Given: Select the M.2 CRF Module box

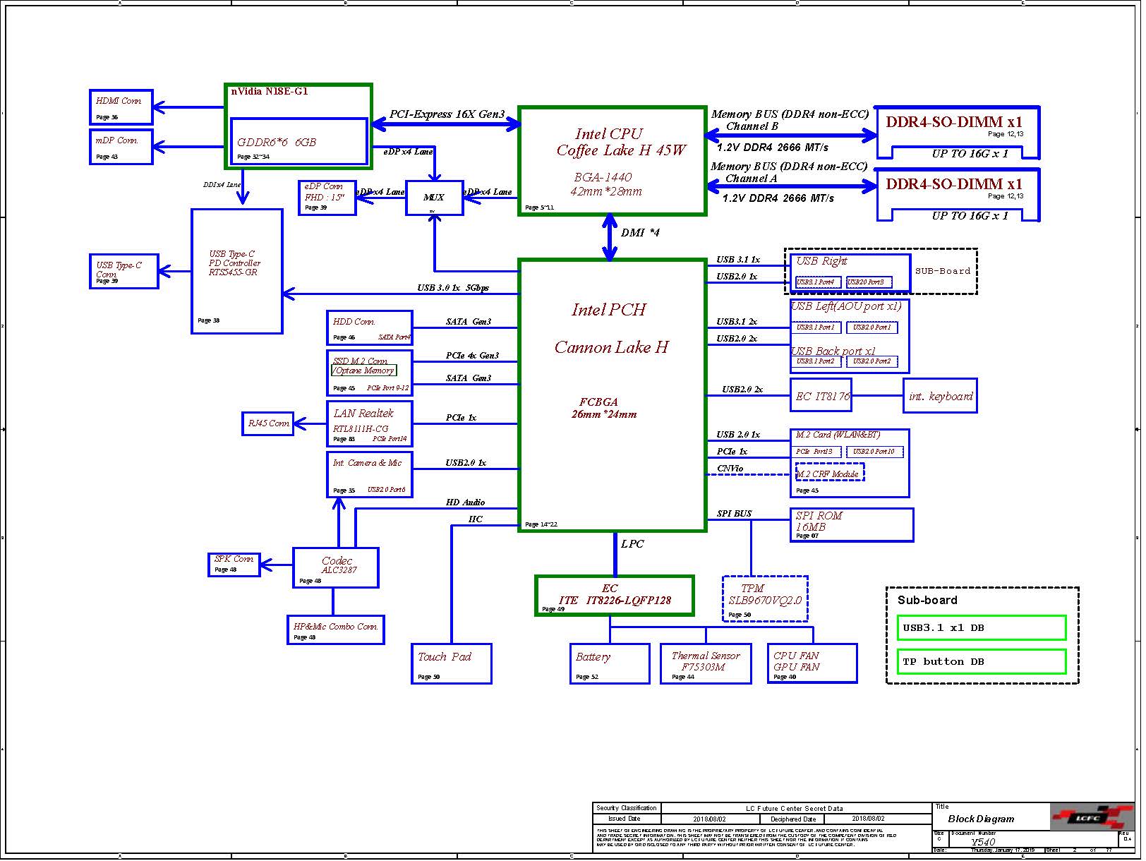Looking at the screenshot, I should point(830,472).
